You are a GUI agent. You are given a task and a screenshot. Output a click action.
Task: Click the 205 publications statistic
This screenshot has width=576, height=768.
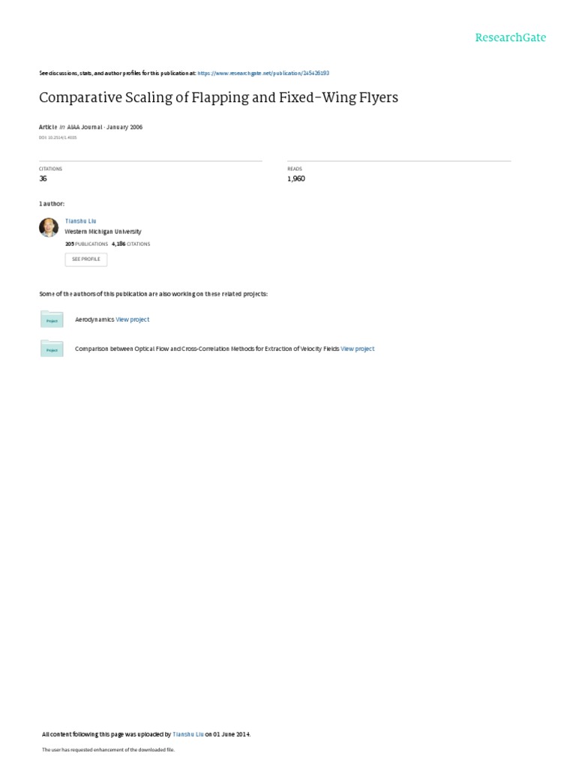click(87, 244)
